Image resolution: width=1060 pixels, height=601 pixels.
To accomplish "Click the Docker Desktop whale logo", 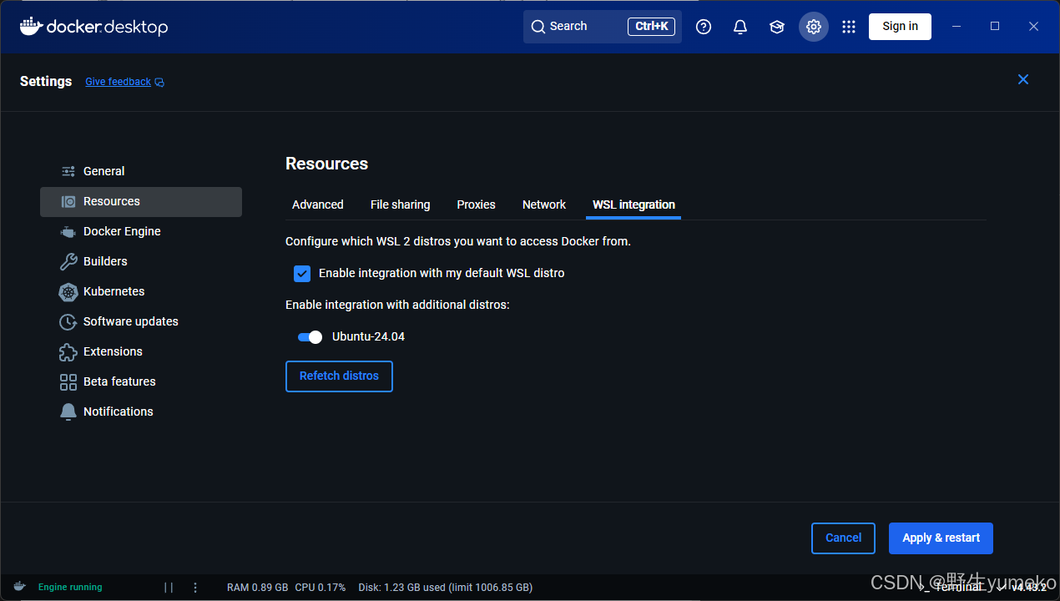I will click(31, 26).
